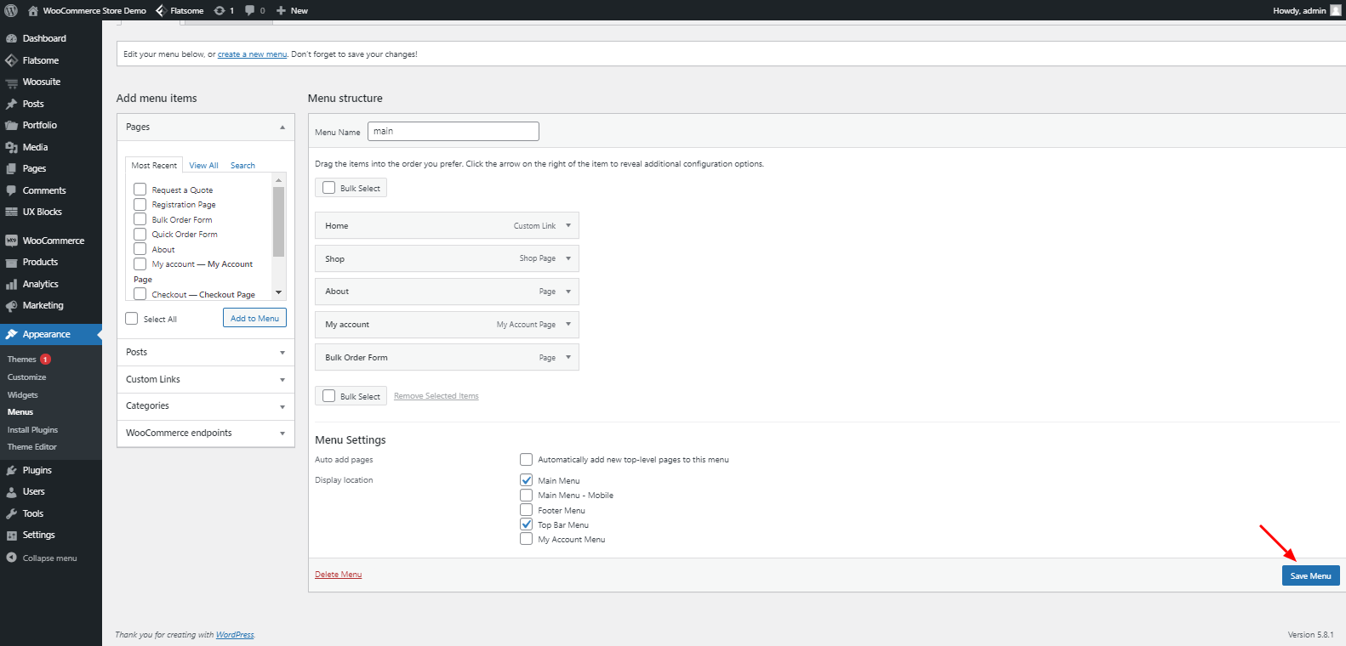Screen dimensions: 1346x646
Task: Switch to the Search tab
Action: pyautogui.click(x=242, y=166)
